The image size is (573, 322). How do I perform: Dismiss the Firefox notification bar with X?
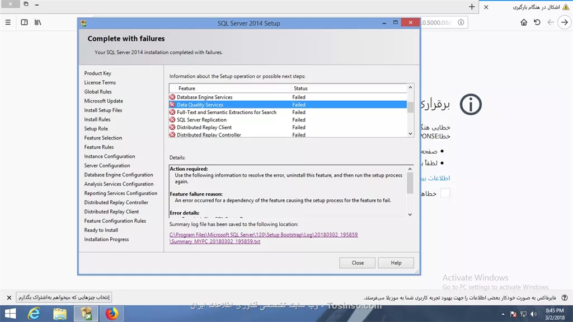tap(9, 297)
